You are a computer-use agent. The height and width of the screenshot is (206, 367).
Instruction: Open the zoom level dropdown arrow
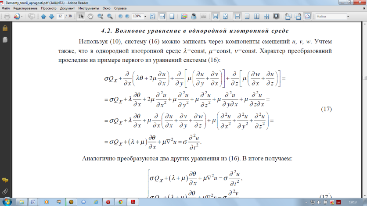pos(145,16)
